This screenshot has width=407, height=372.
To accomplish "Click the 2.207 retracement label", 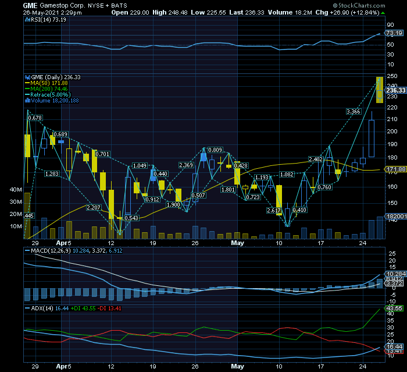I will tap(94, 207).
